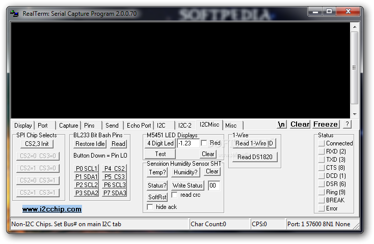
Task: Toggle the P4 CS2 pin button
Action: tap(115, 169)
